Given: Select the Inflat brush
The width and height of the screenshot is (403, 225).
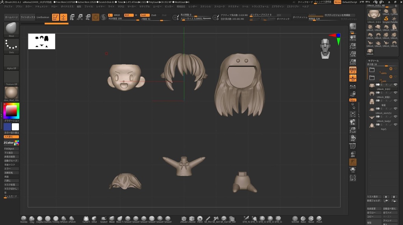Looking at the screenshot, I should point(94,219).
